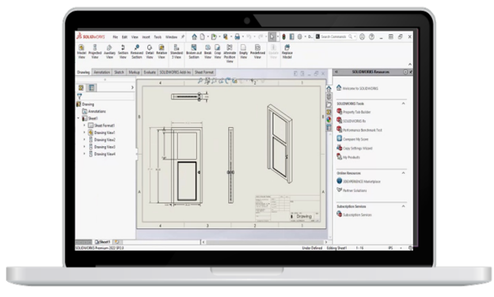Switch to the Annotation tab

[x=102, y=73]
